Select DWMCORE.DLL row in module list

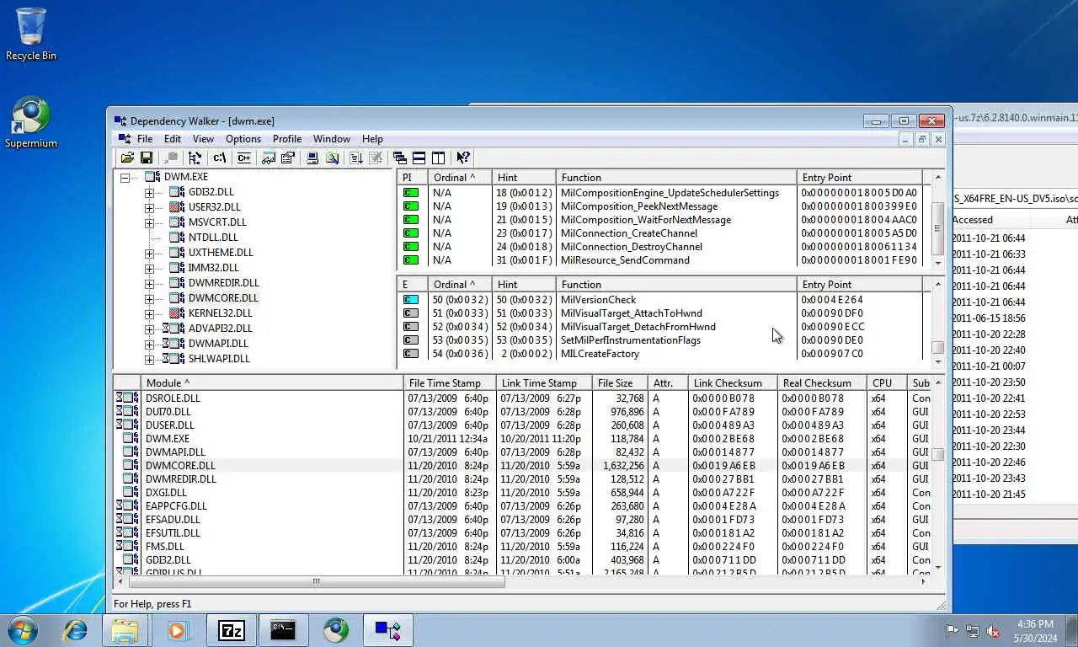point(522,466)
